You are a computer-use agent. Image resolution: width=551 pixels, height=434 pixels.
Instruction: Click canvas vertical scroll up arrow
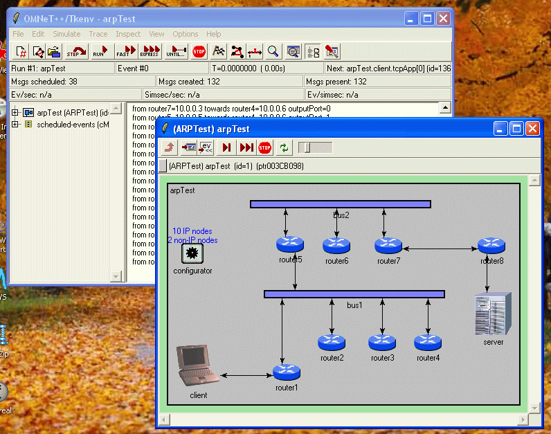[x=534, y=181]
